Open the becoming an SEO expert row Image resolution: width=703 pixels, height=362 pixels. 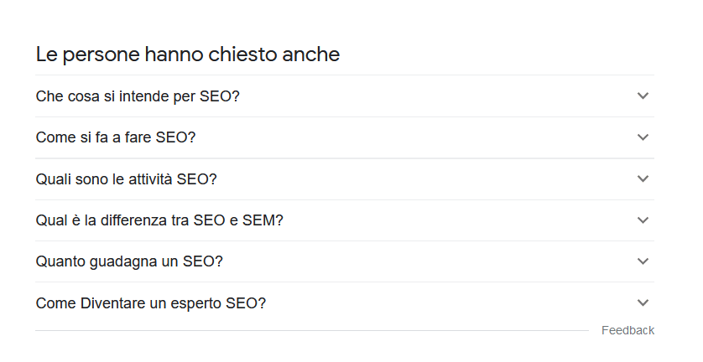(x=345, y=303)
